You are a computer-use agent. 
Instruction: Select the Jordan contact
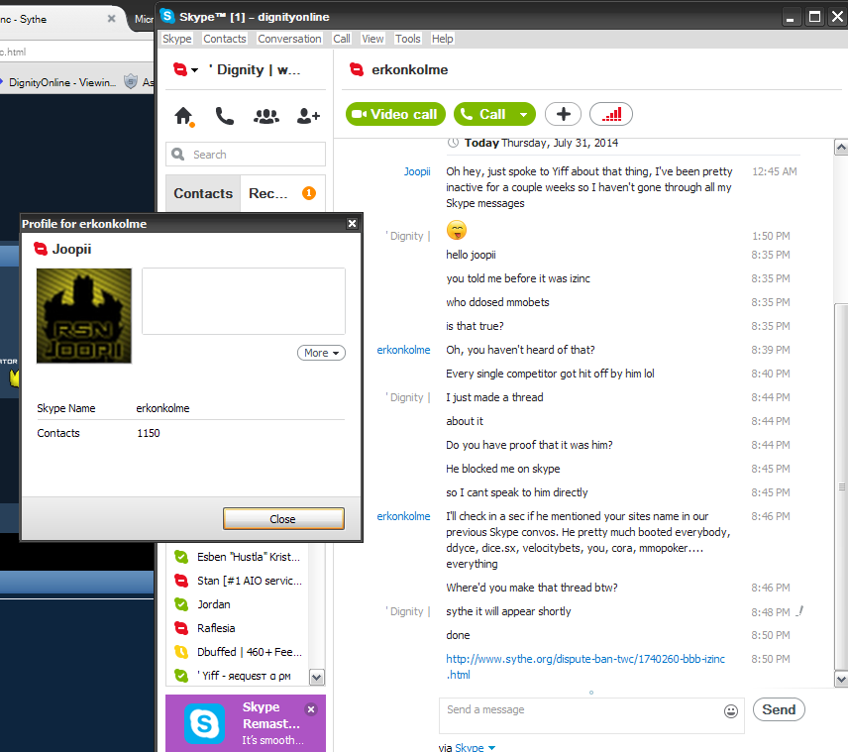(238, 604)
